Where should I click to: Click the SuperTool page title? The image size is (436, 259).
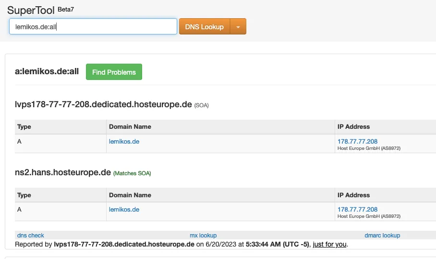(x=31, y=10)
